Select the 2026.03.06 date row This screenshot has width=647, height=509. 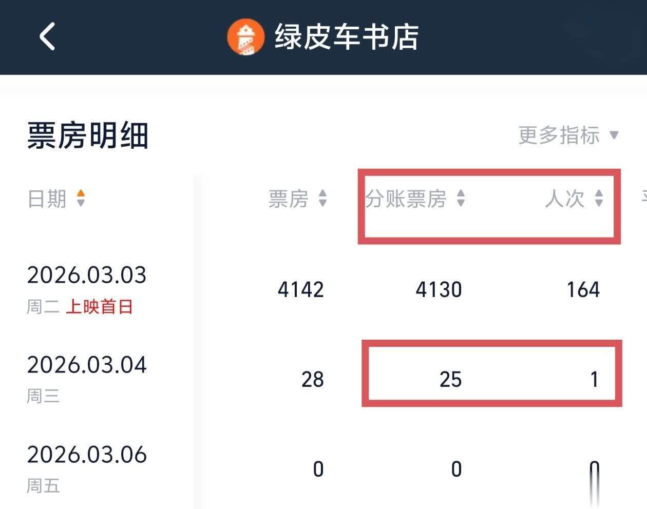click(87, 455)
